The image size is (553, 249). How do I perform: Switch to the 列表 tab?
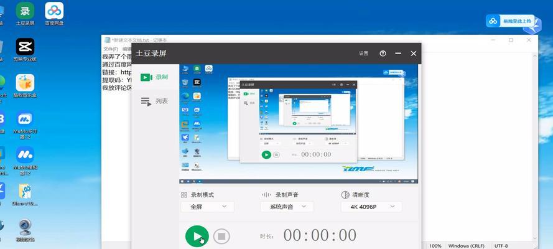(154, 101)
